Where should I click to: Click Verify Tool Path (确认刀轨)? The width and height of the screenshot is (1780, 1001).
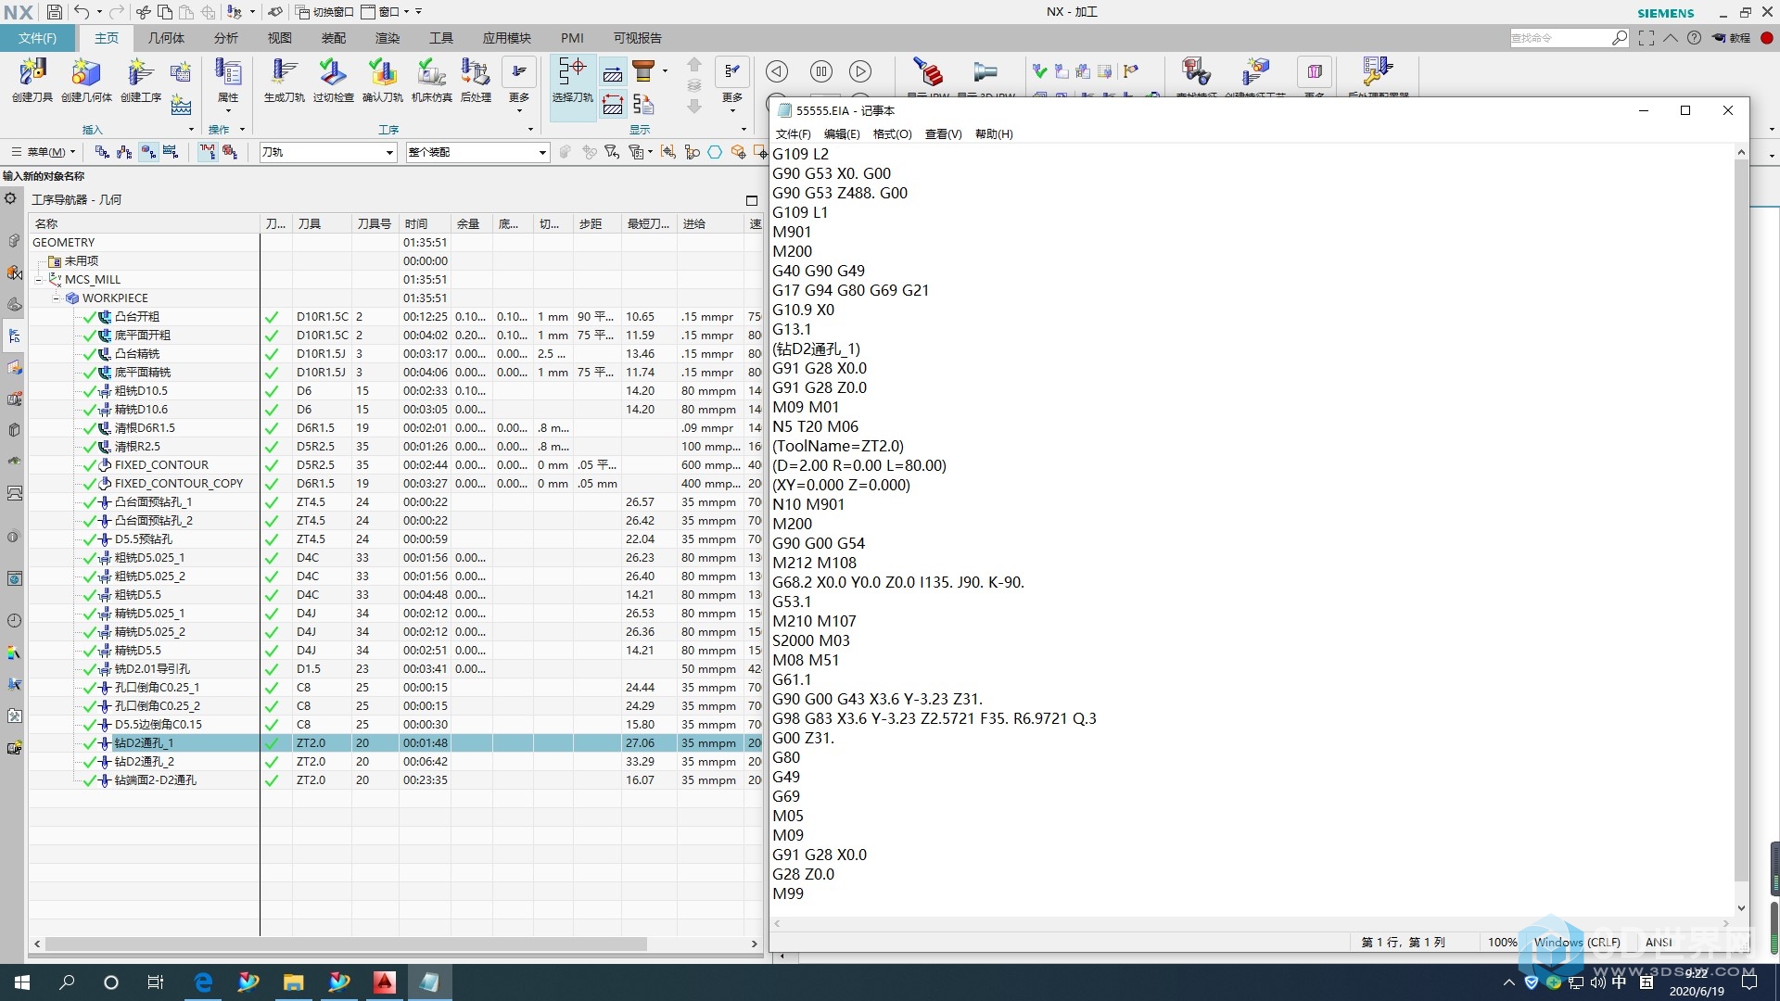pos(382,80)
